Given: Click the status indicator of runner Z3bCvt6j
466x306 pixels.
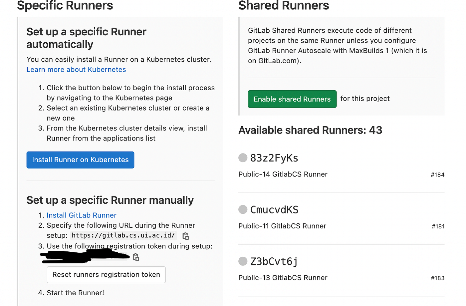Looking at the screenshot, I should pyautogui.click(x=243, y=261).
